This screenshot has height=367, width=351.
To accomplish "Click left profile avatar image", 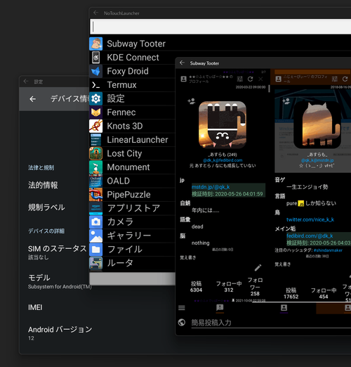I will coord(223,124).
